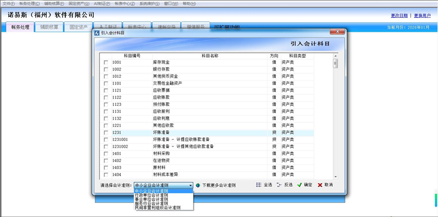438x217 pixels.
Task: Open the 文件(F) menu
Action: tap(8, 3)
